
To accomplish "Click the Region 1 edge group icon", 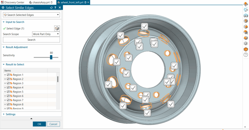I will [x=11, y=75].
